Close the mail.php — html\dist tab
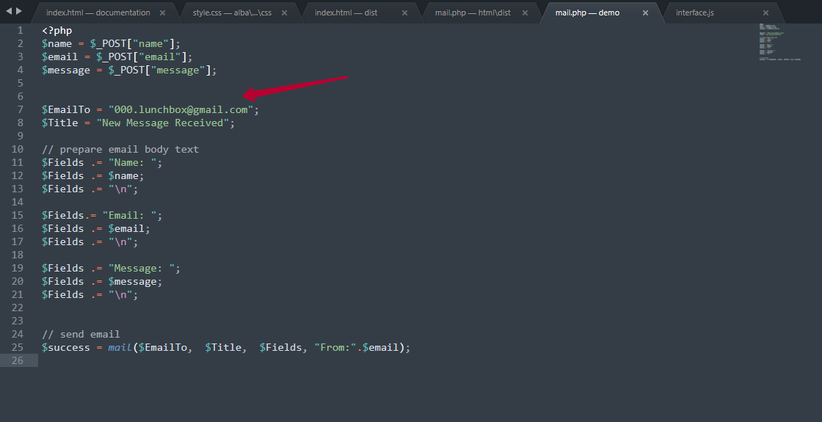The height and width of the screenshot is (422, 822). pos(525,13)
